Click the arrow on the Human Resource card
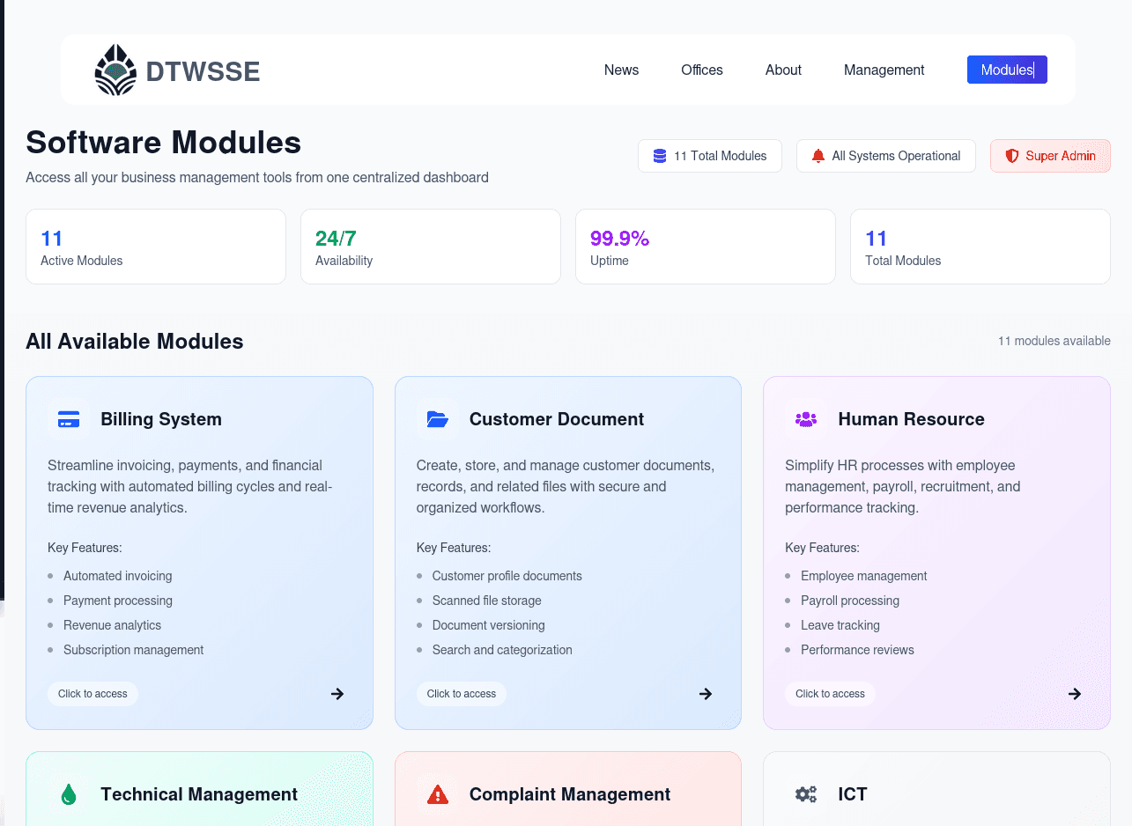Screen dimensions: 1132x826 pos(1075,694)
